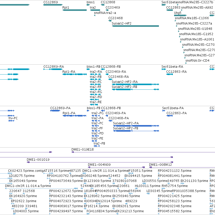Click the CG33469-RA transcript

pos(107,74)
